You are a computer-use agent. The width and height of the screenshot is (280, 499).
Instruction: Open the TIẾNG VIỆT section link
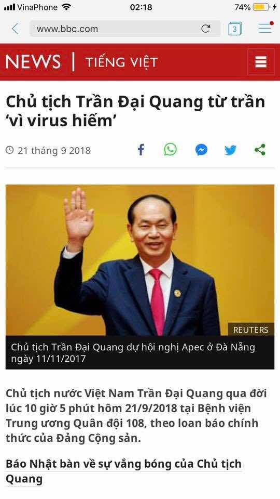pos(121,62)
